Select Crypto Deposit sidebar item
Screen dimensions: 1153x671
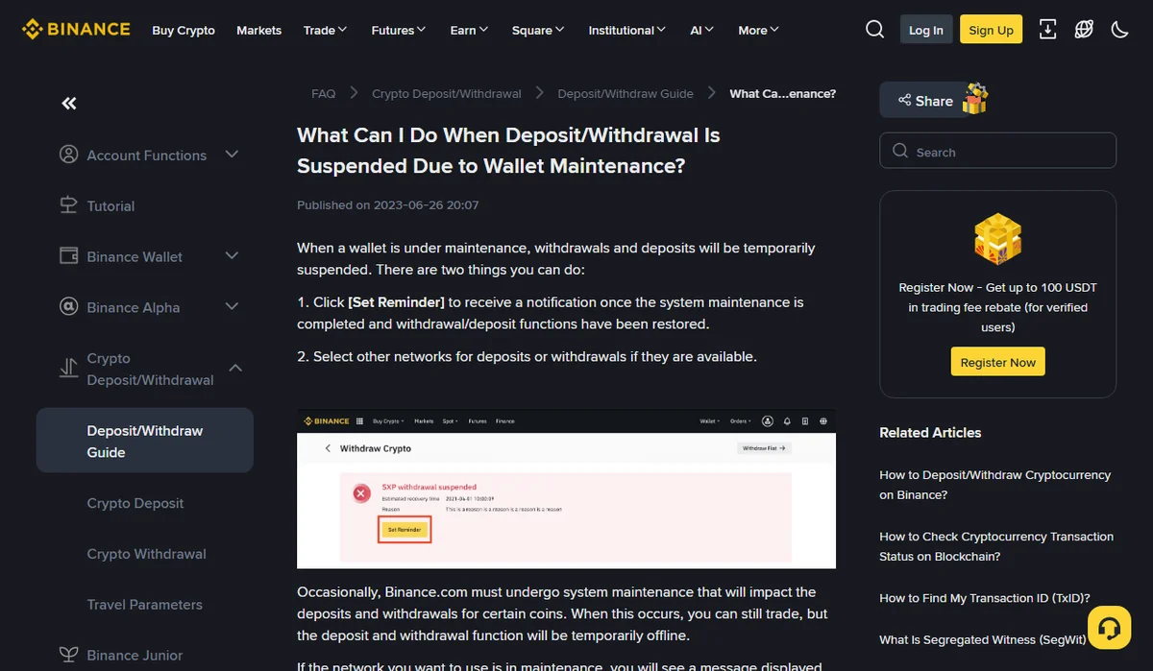135,503
